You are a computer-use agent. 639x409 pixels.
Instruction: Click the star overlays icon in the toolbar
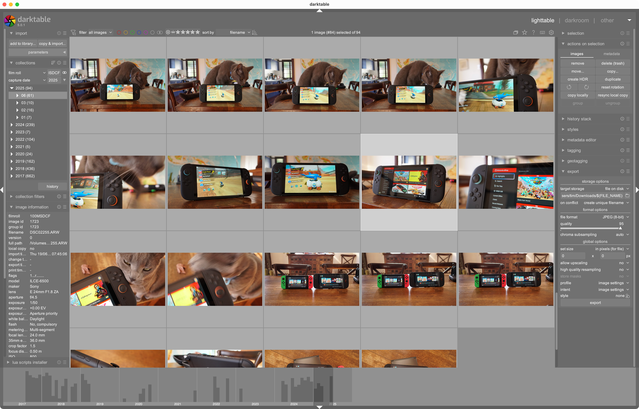click(525, 33)
